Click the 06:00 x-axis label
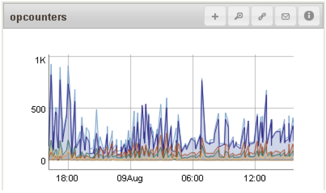The image size is (326, 193). click(192, 178)
